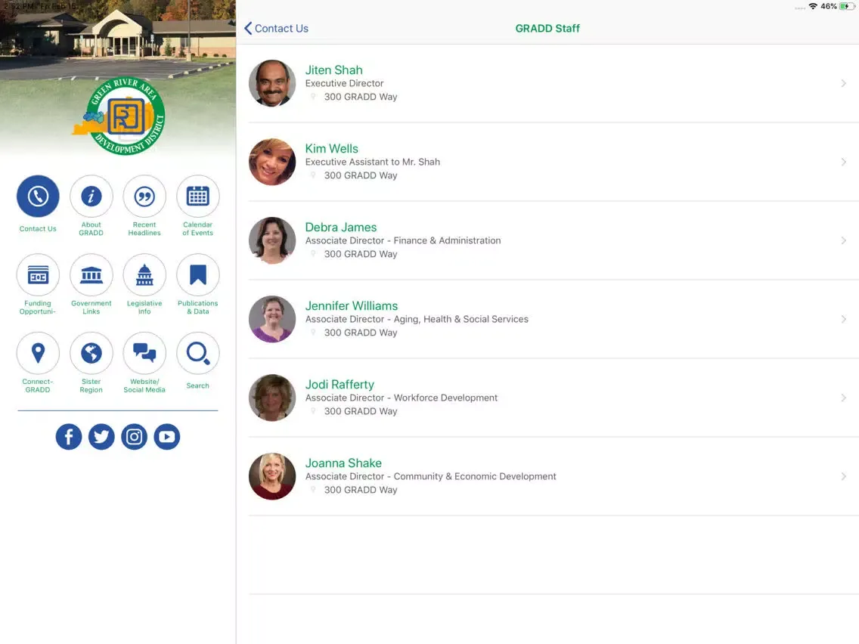
Task: Select the name Jennifer Williams
Action: point(351,306)
